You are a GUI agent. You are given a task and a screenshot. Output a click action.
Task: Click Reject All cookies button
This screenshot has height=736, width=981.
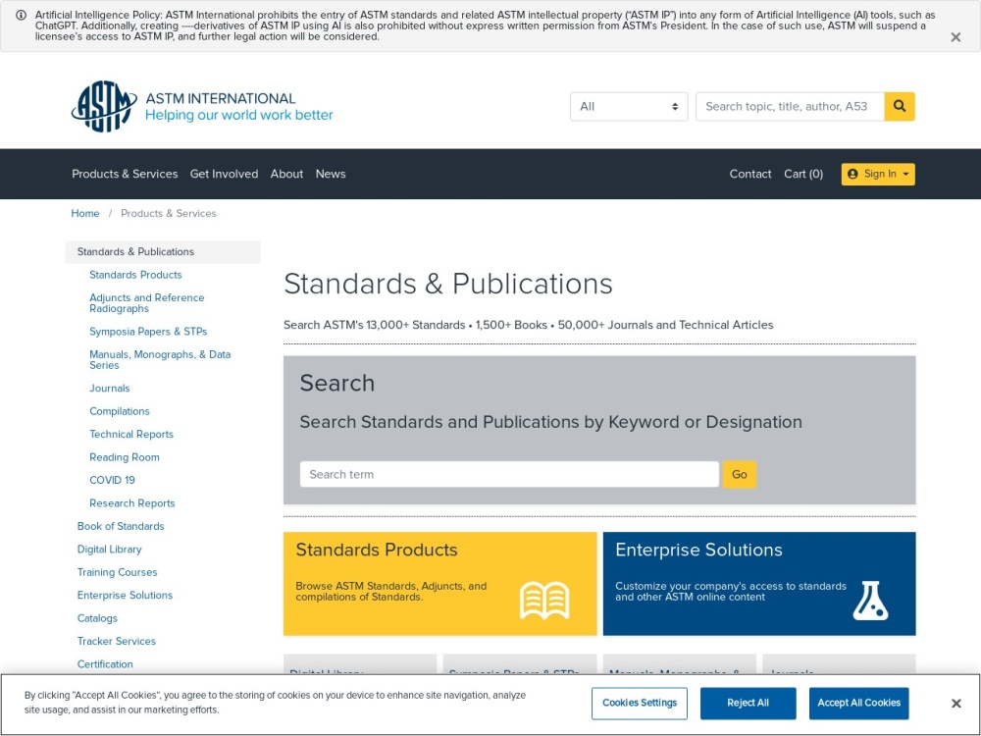click(x=748, y=704)
